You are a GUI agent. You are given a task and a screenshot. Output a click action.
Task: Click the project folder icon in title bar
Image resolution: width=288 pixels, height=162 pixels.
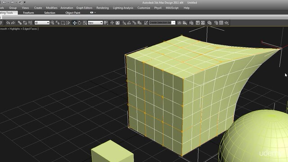[20, 2]
